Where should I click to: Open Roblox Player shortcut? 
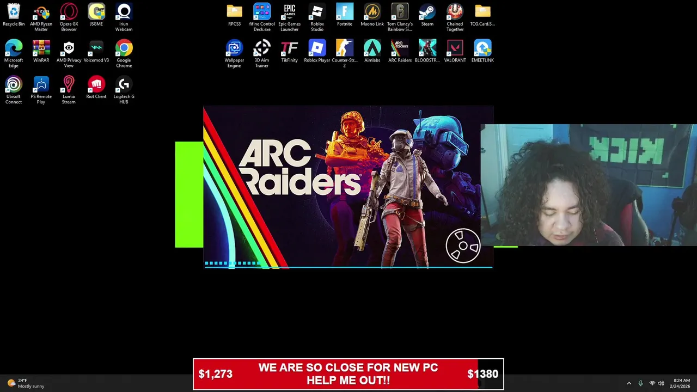317,52
